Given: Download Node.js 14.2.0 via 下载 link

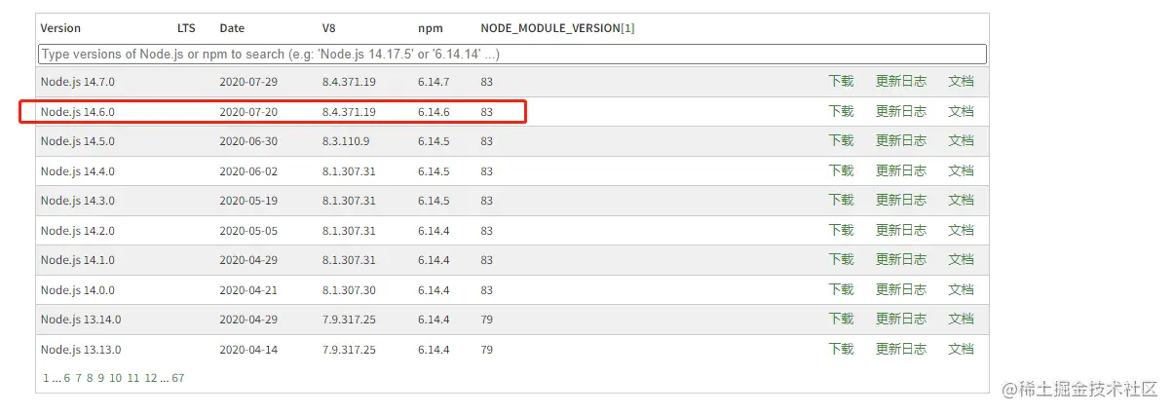Looking at the screenshot, I should (841, 231).
